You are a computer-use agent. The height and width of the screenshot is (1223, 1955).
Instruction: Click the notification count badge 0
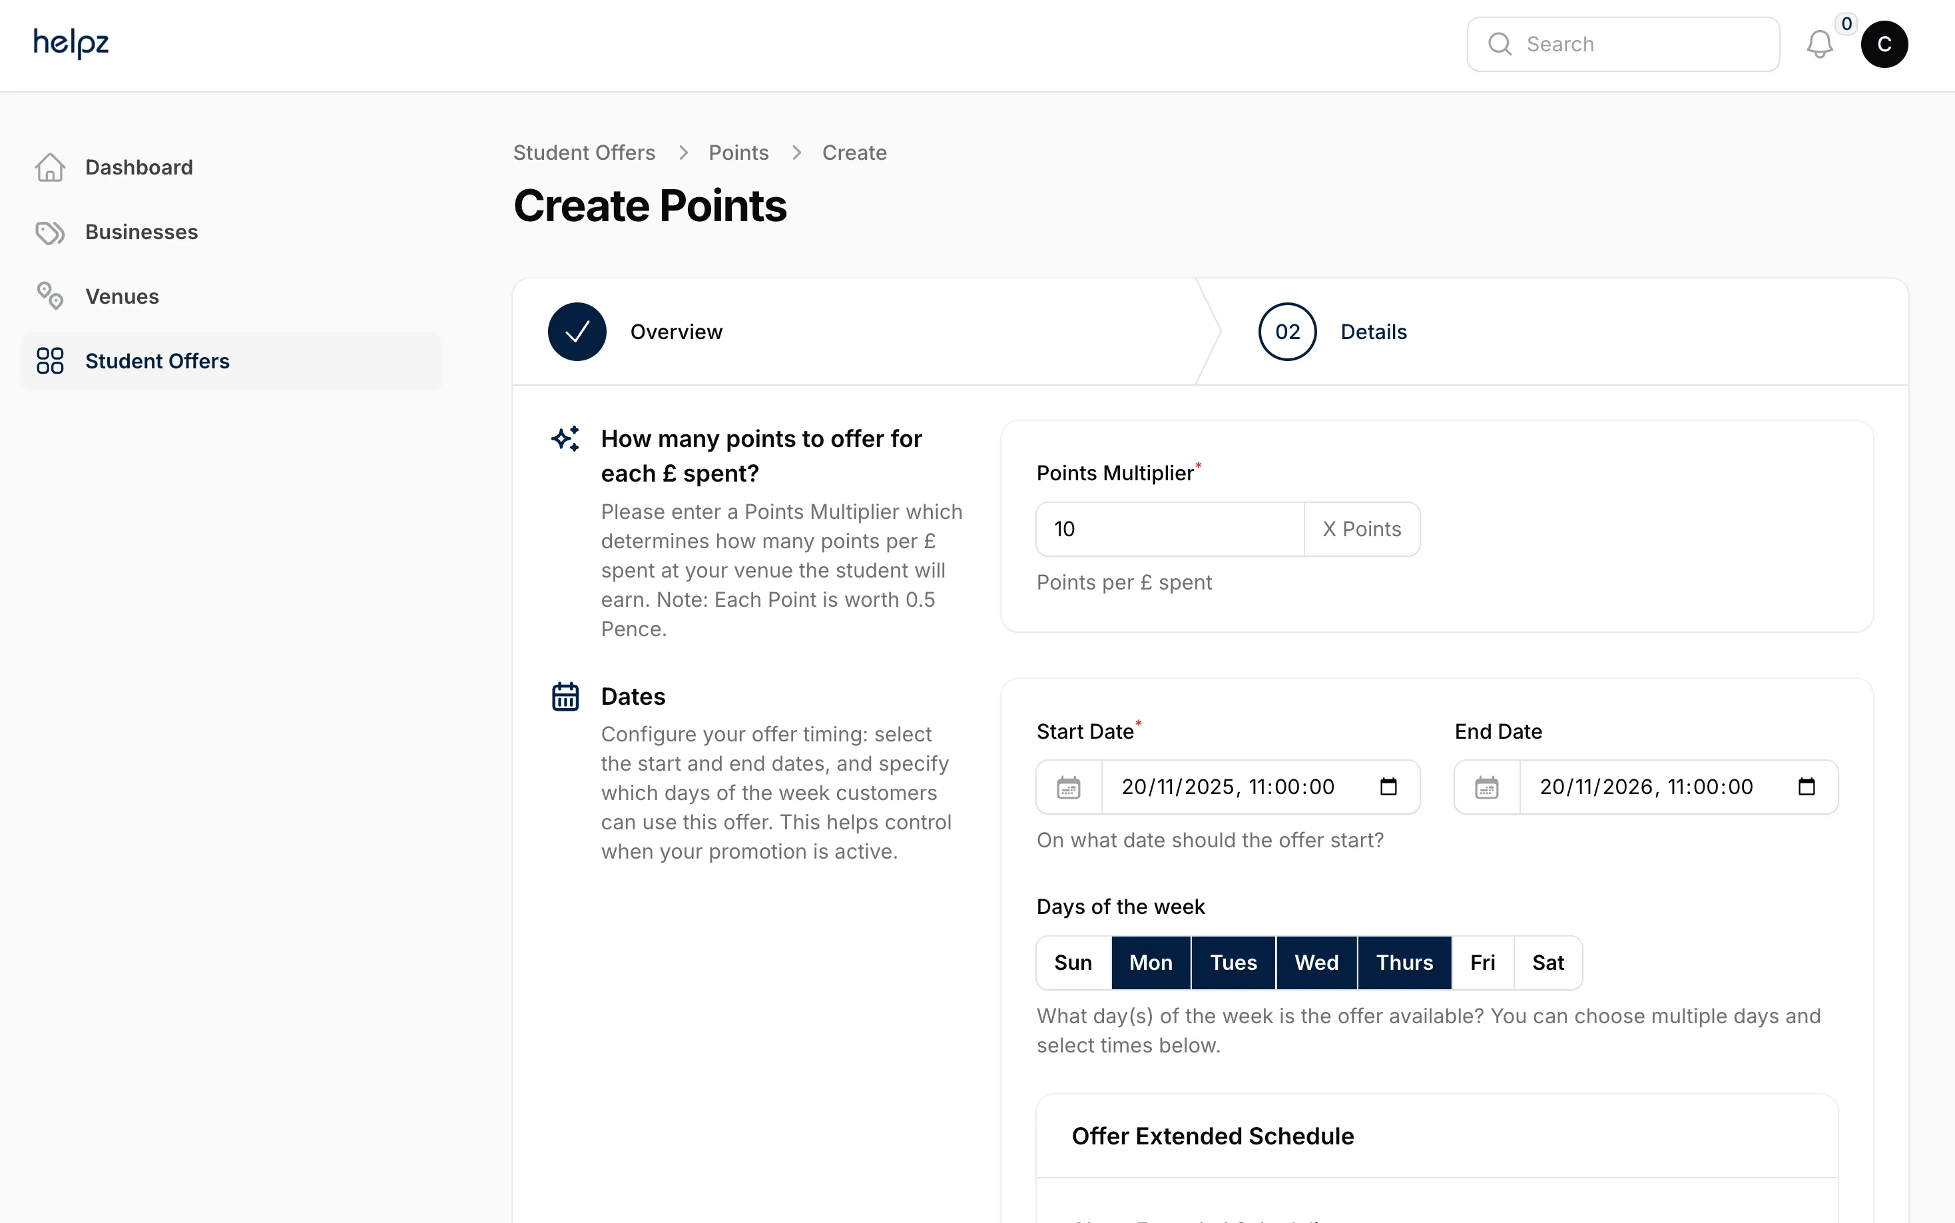coord(1846,23)
